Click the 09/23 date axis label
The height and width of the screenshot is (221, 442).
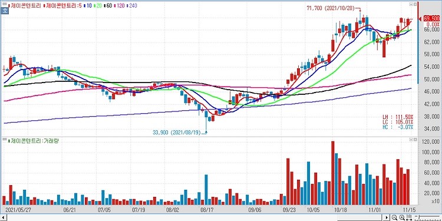point(289,210)
